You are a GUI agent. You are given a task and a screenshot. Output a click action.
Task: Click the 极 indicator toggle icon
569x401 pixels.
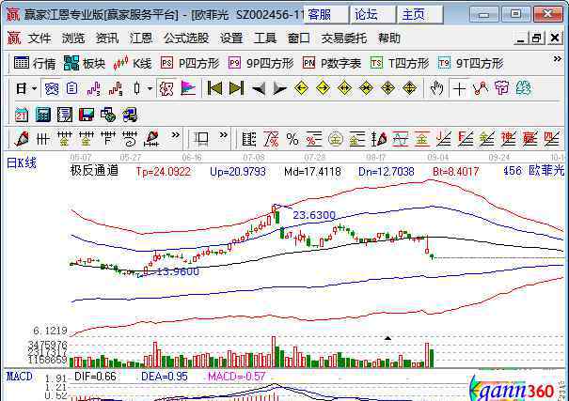click(x=166, y=88)
